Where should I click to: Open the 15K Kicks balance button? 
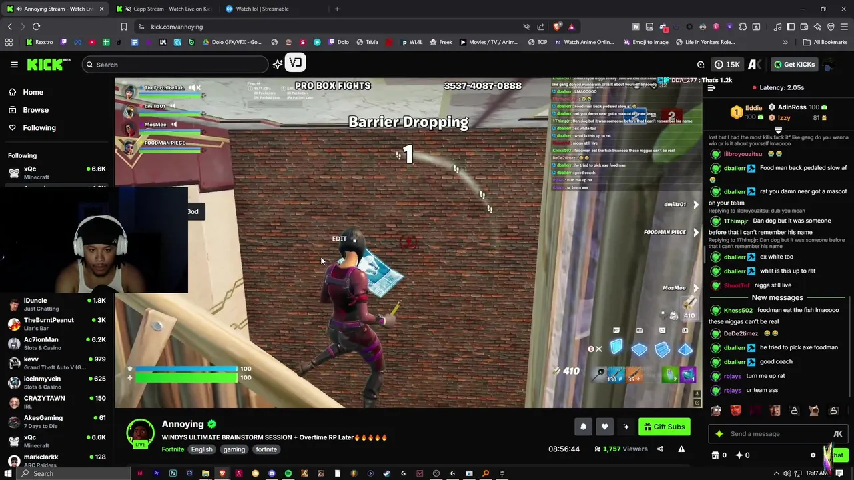(727, 65)
